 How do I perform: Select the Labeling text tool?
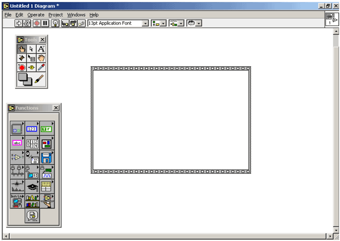41,49
